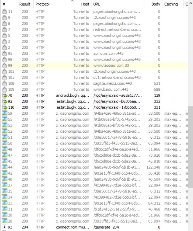This screenshot has height=231, width=193.
Task: Click the image icon of session 44
Action: click(x=5, y=167)
